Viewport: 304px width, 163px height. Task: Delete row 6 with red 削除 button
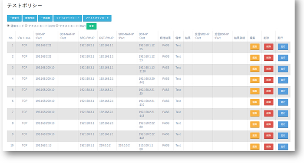tap(268, 102)
